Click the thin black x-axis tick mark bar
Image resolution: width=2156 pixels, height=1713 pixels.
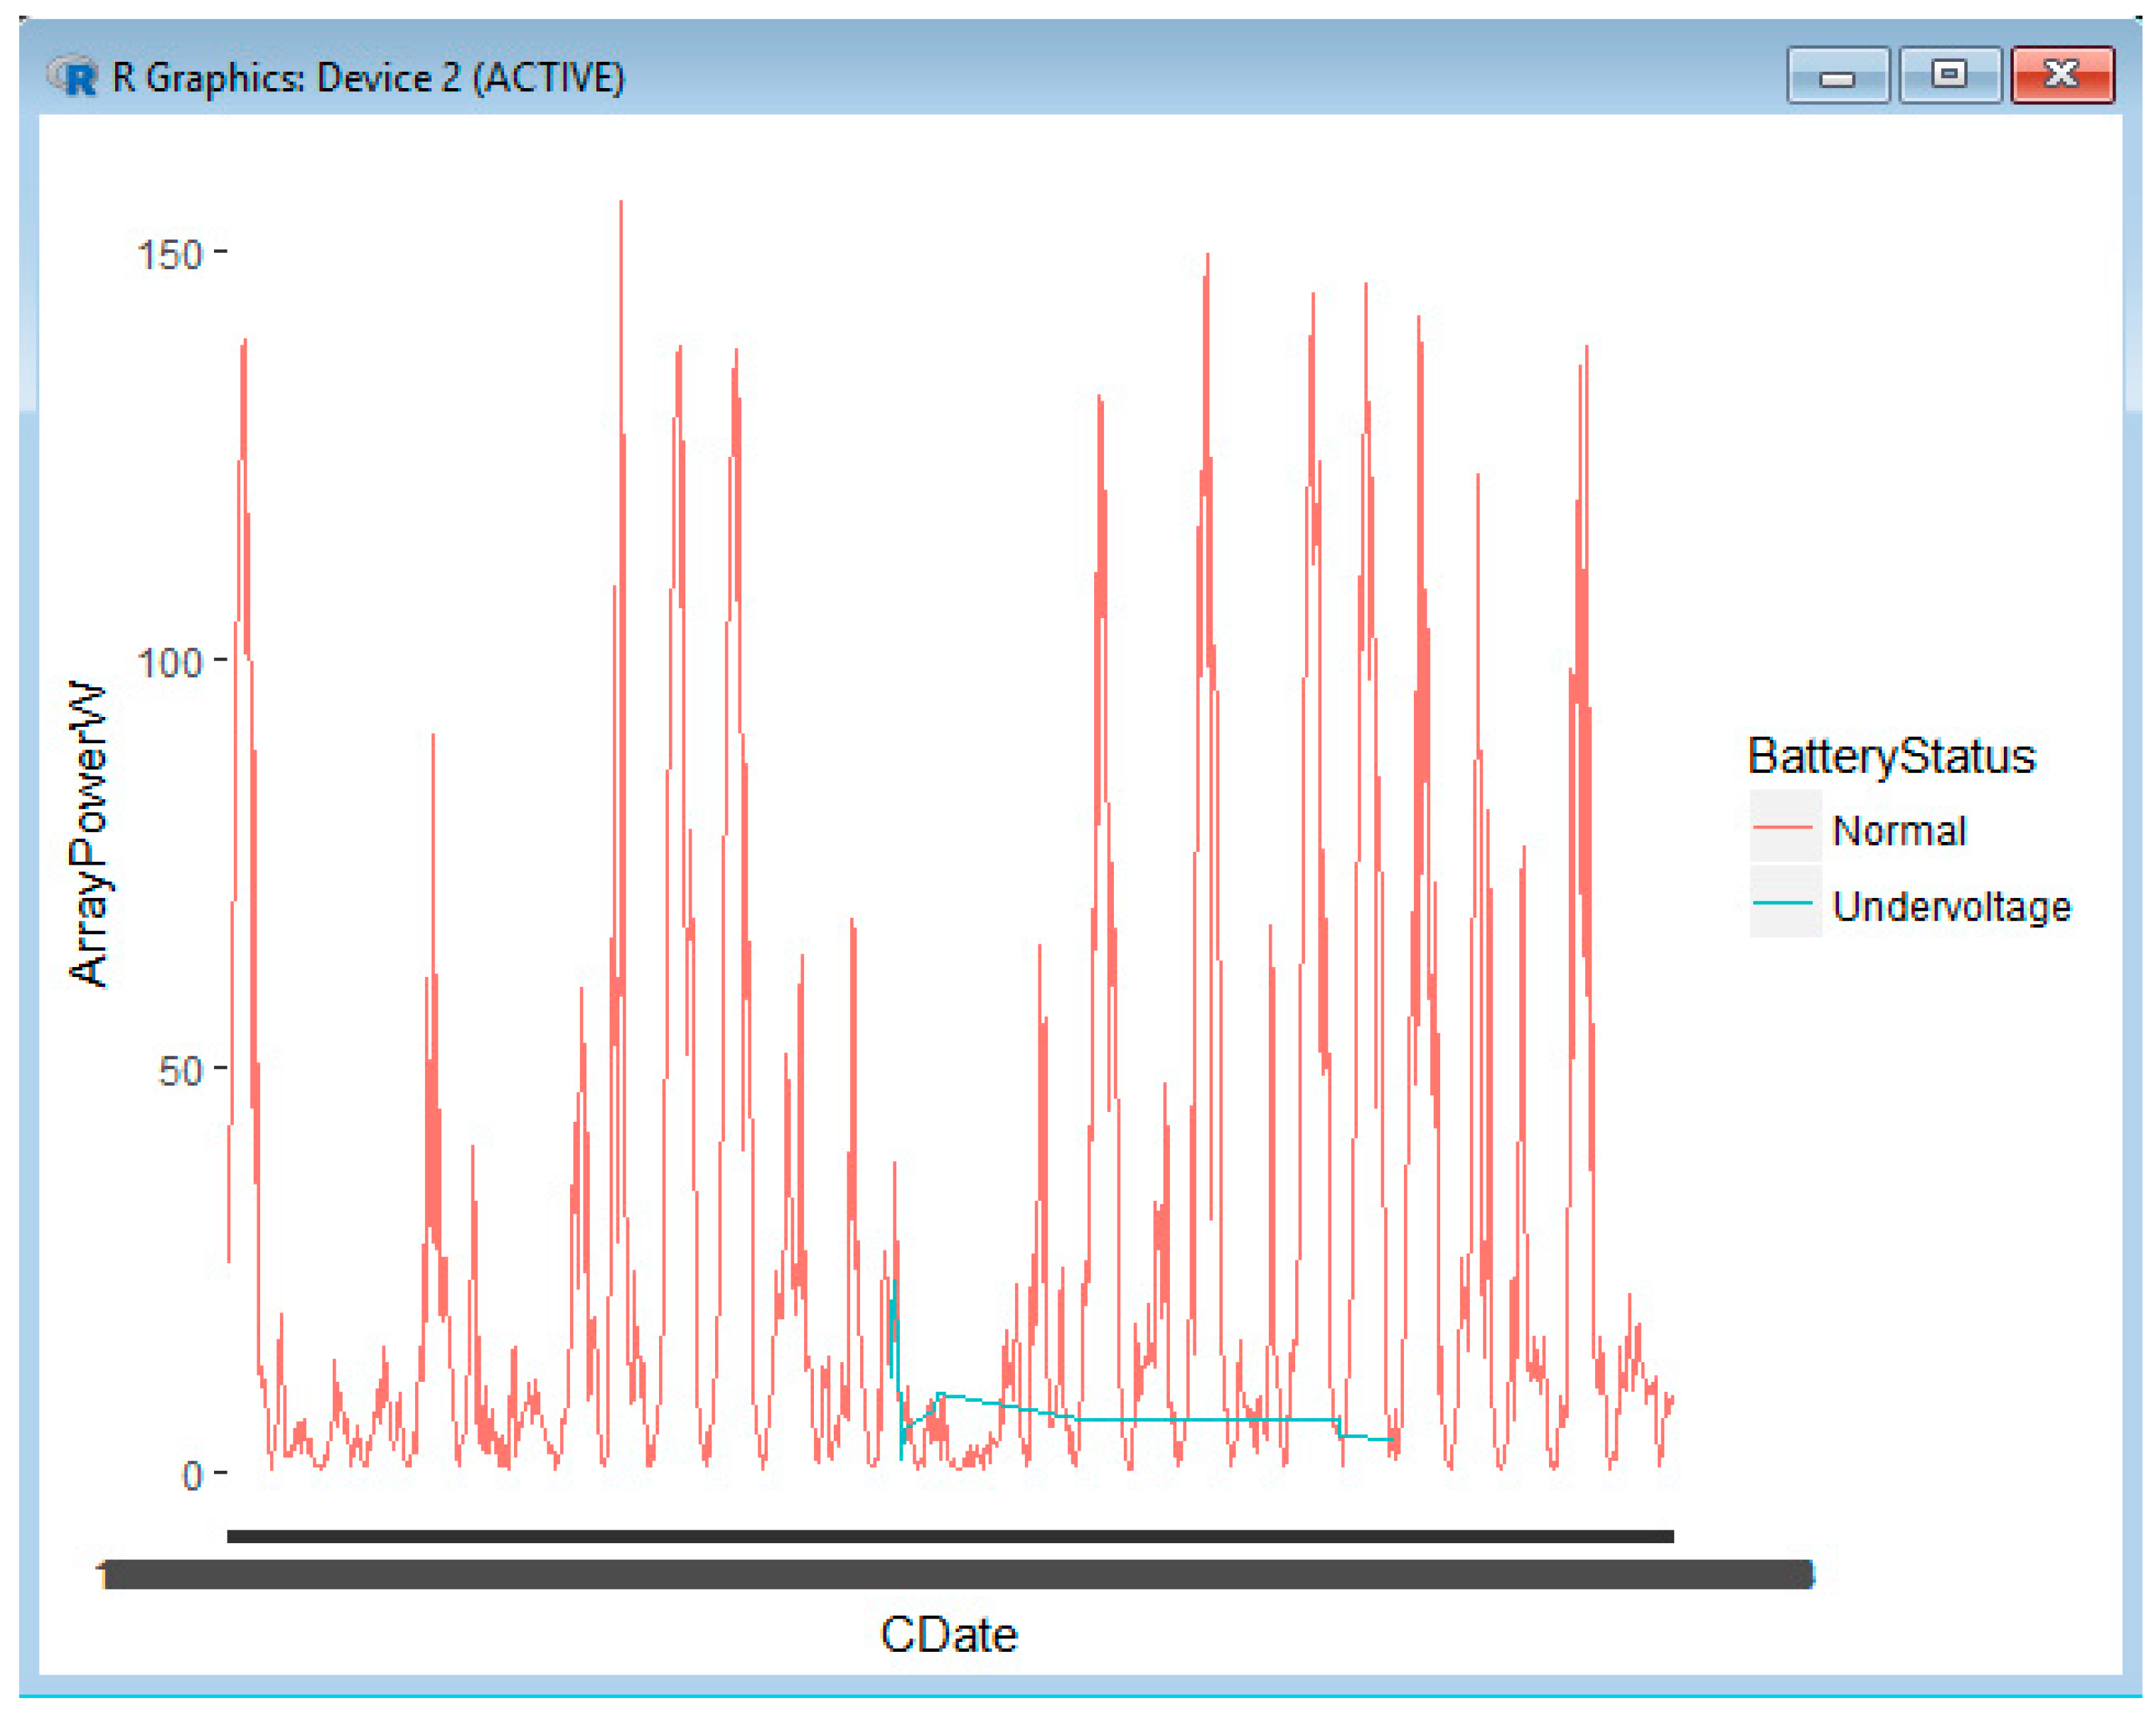(950, 1536)
